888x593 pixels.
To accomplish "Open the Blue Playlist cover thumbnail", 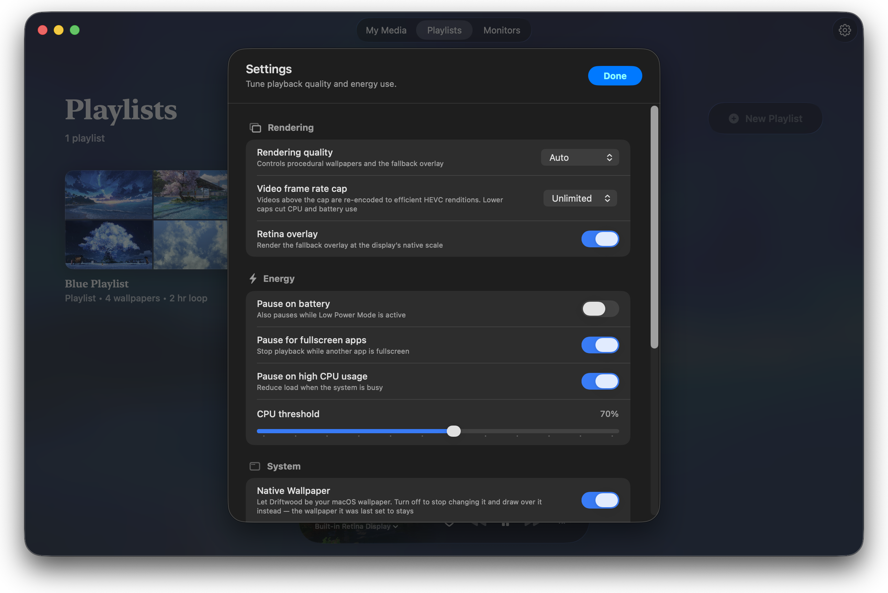I will pos(146,220).
